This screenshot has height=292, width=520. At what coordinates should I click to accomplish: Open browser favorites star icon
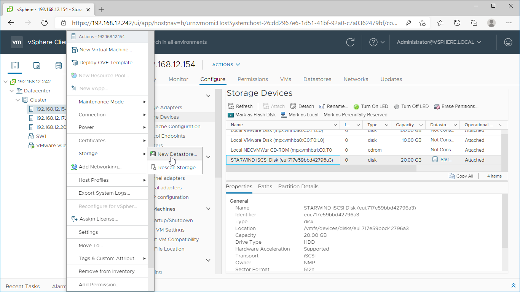click(x=440, y=23)
